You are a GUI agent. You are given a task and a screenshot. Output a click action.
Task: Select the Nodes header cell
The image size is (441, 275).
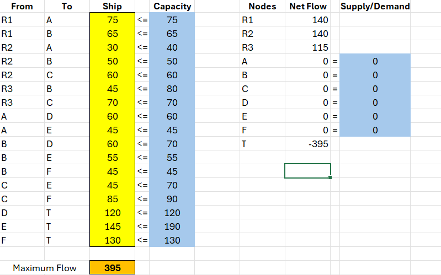[x=262, y=6]
